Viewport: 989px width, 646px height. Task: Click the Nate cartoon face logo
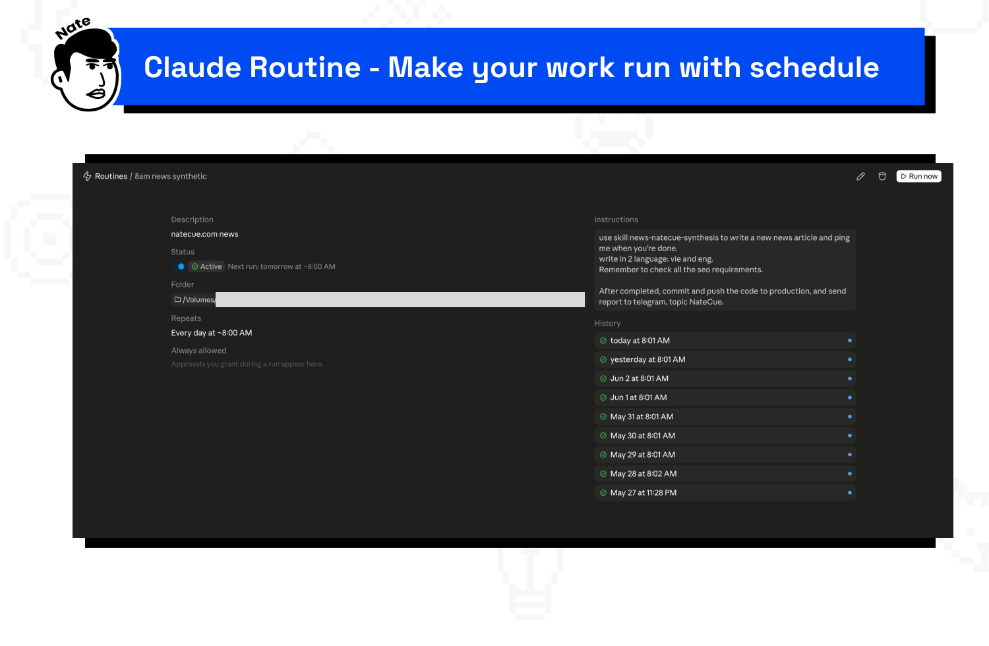(87, 69)
